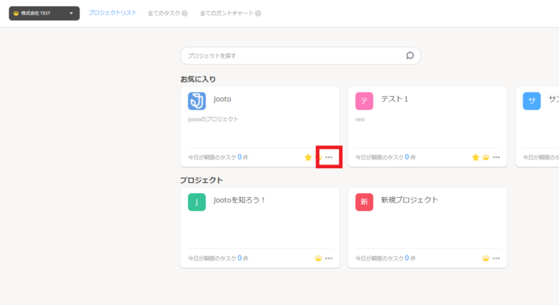Click the pink テ avatar of テスト1
Screen dimensions: 559x305
pos(364,101)
